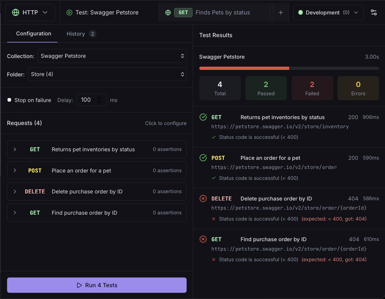This screenshot has width=385, height=299.
Task: Click the globe icon next to HTTP selector
Action: pyautogui.click(x=15, y=12)
